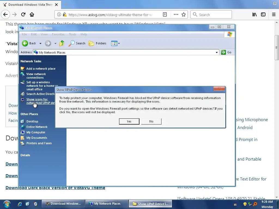Image resolution: width=279 pixels, height=209 pixels.
Task: Switch to My Network Places taskbar button
Action: [x=107, y=204]
